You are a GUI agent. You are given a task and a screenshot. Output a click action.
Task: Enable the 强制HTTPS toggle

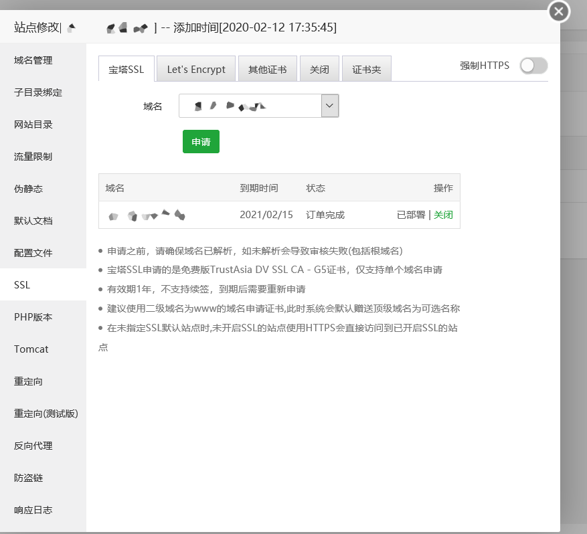coord(533,66)
